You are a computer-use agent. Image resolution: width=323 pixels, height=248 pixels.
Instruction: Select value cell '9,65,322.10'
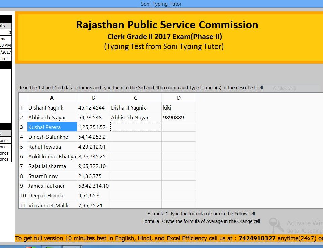(94, 166)
